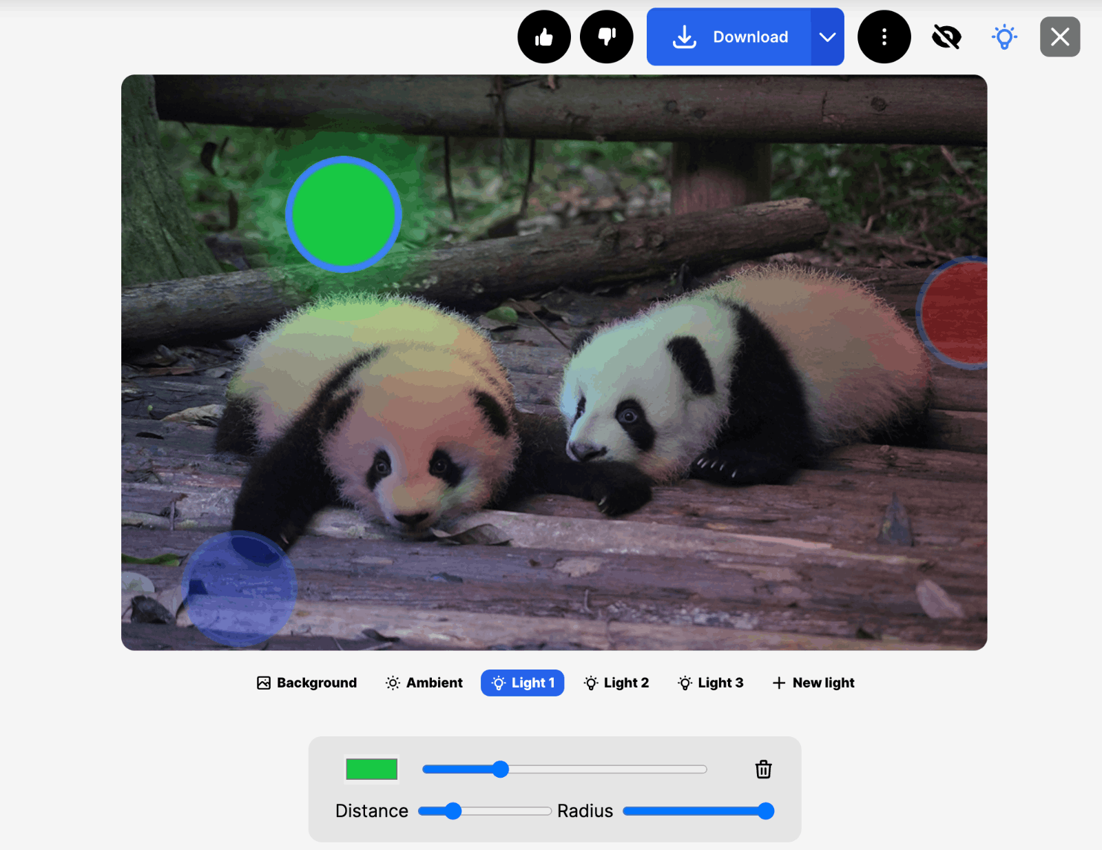Select the blue light circle on image
This screenshot has height=850, width=1102.
click(239, 589)
